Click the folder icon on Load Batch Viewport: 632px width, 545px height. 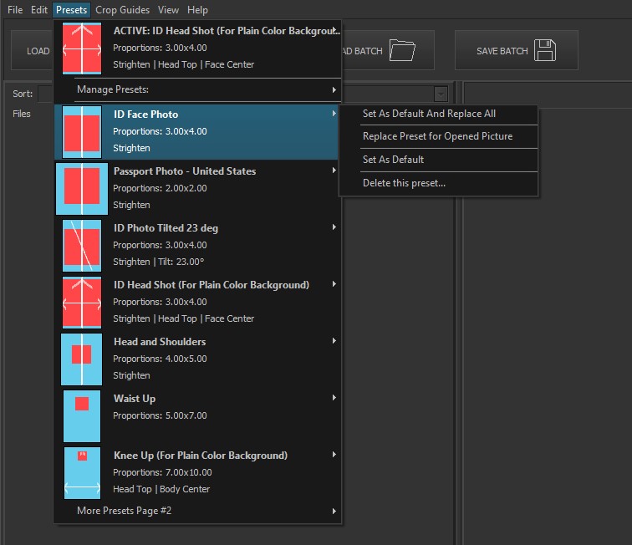point(402,50)
